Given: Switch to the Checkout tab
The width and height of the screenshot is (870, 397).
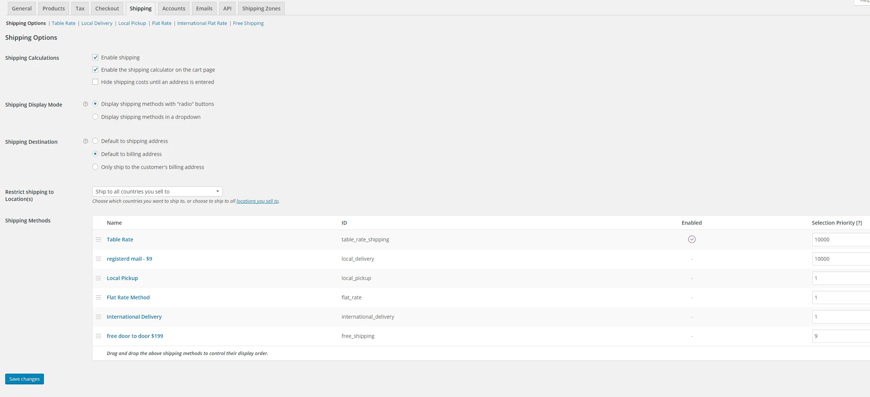Looking at the screenshot, I should (x=107, y=9).
